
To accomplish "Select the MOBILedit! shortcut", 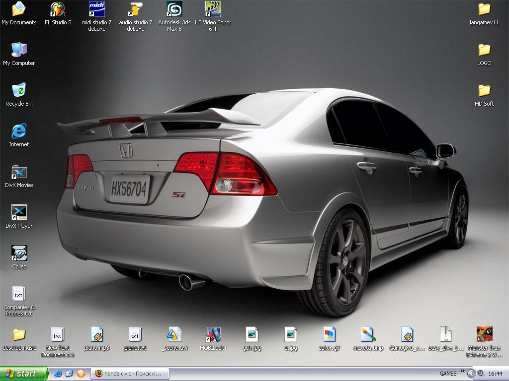I will 213,335.
